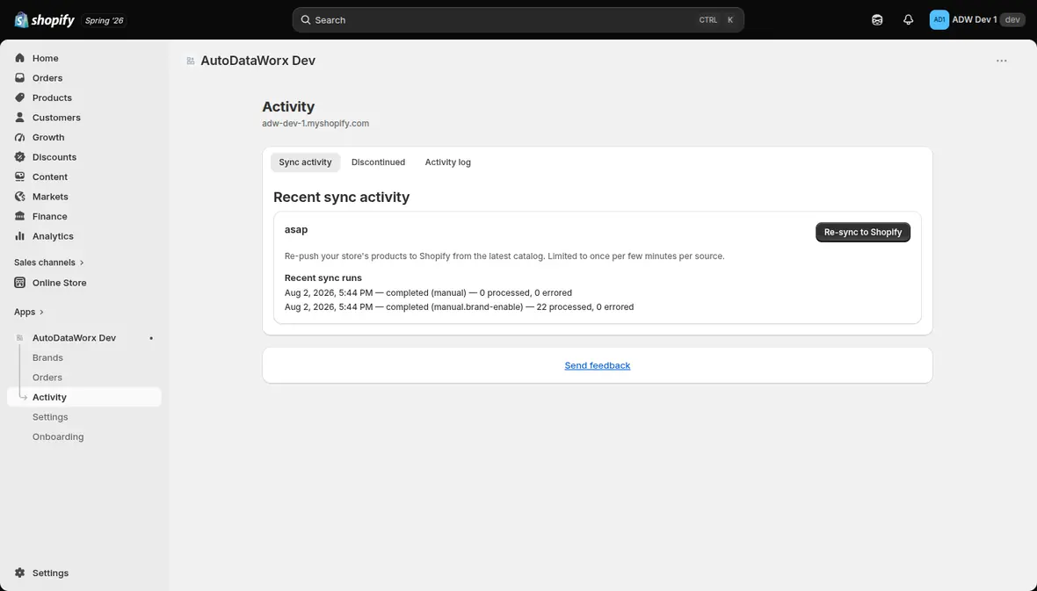Select Activity in the app submenu

click(x=84, y=397)
